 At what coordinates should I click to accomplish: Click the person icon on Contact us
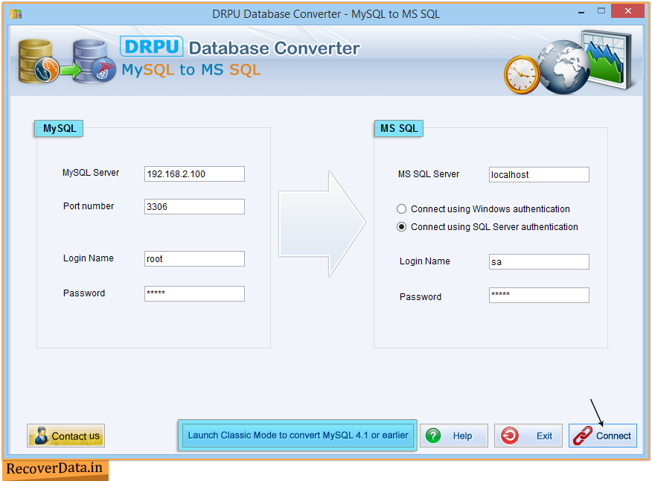tap(41, 436)
